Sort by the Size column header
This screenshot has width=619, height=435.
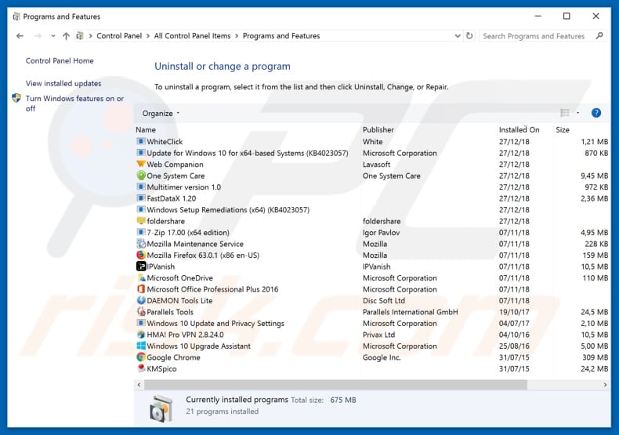(x=563, y=129)
